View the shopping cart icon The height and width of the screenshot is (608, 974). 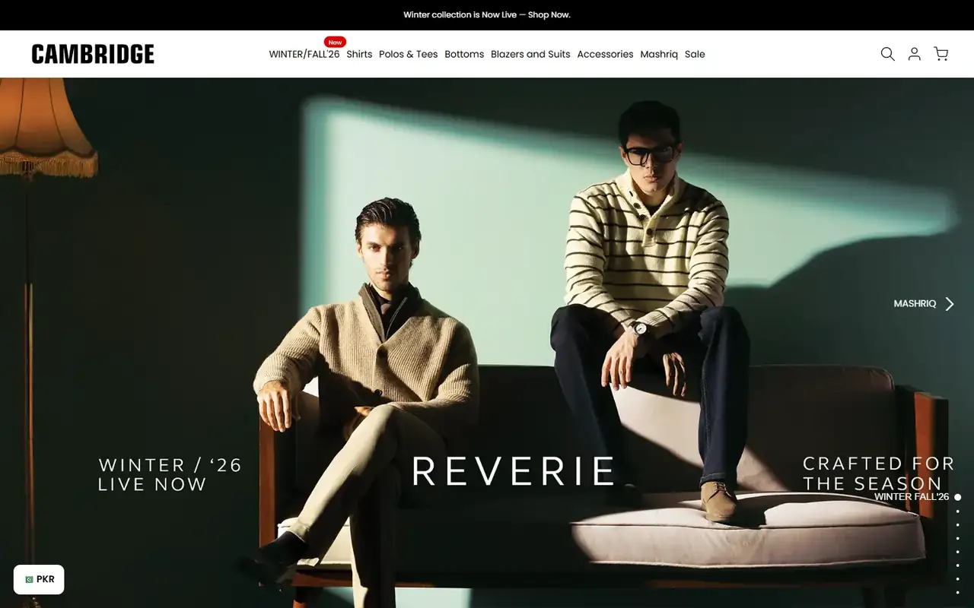pyautogui.click(x=941, y=54)
